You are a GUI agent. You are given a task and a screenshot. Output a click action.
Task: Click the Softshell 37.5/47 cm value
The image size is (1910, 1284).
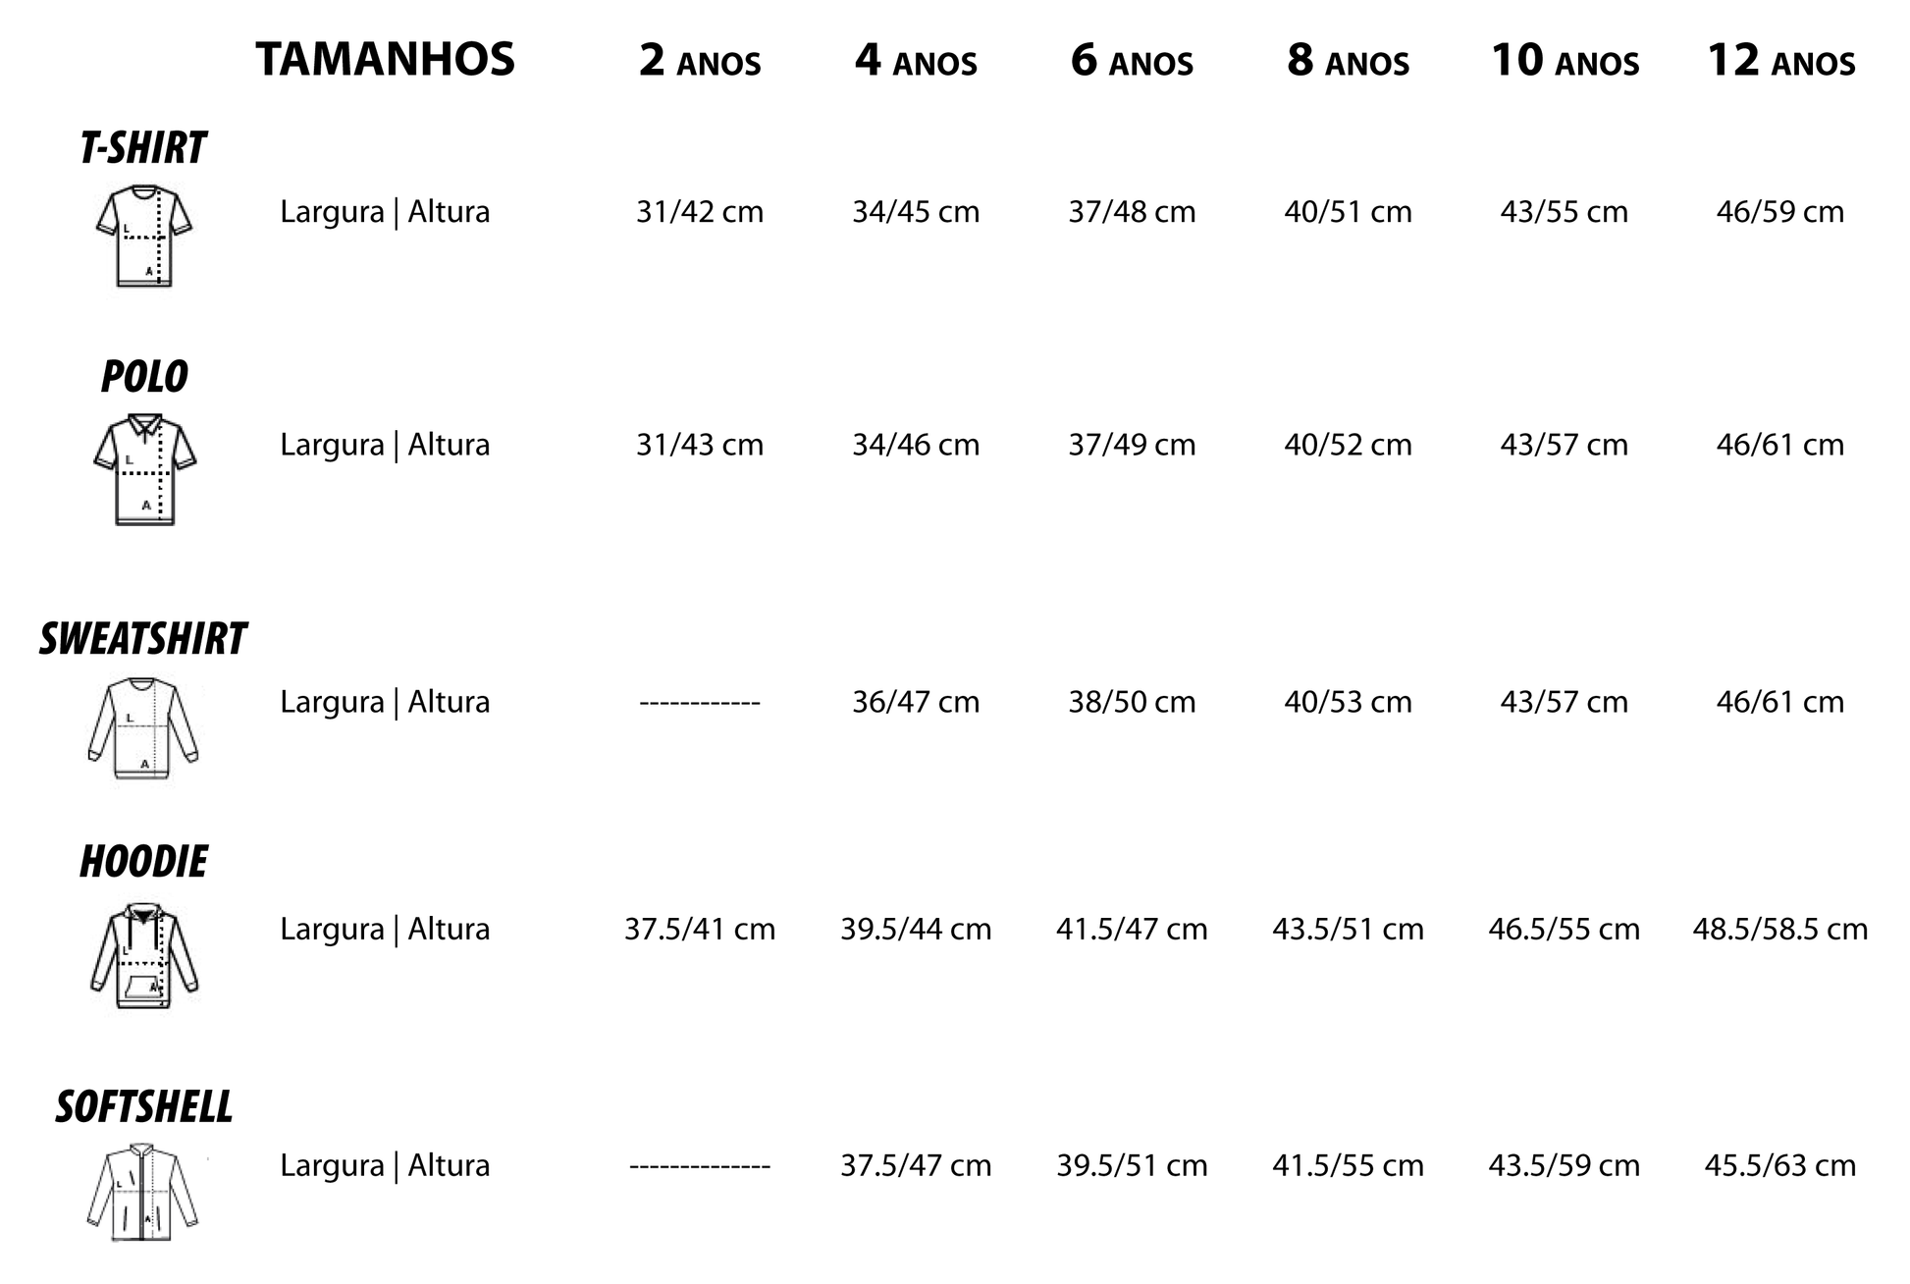[916, 1165]
